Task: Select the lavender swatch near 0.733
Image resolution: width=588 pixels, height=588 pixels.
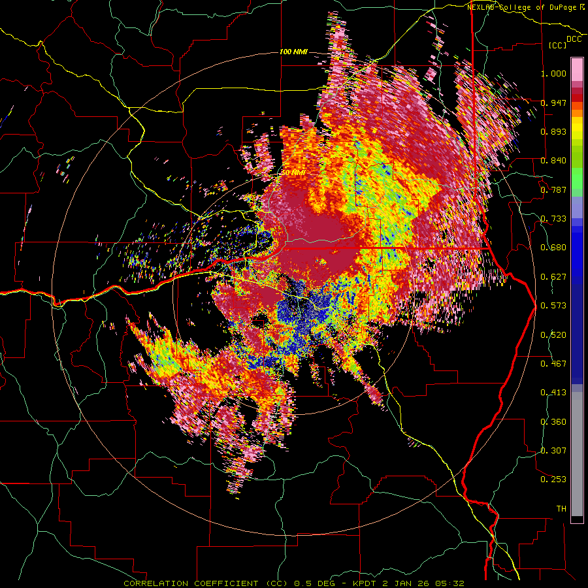Action: click(x=577, y=207)
